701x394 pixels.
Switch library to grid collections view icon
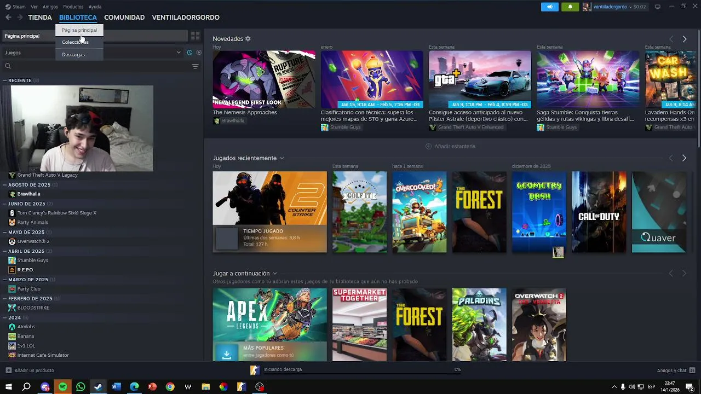pyautogui.click(x=195, y=36)
